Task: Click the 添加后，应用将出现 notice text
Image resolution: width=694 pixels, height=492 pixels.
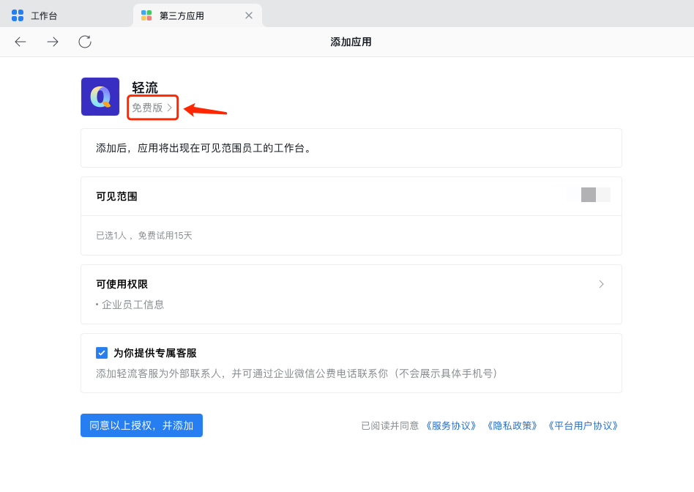Action: (204, 149)
